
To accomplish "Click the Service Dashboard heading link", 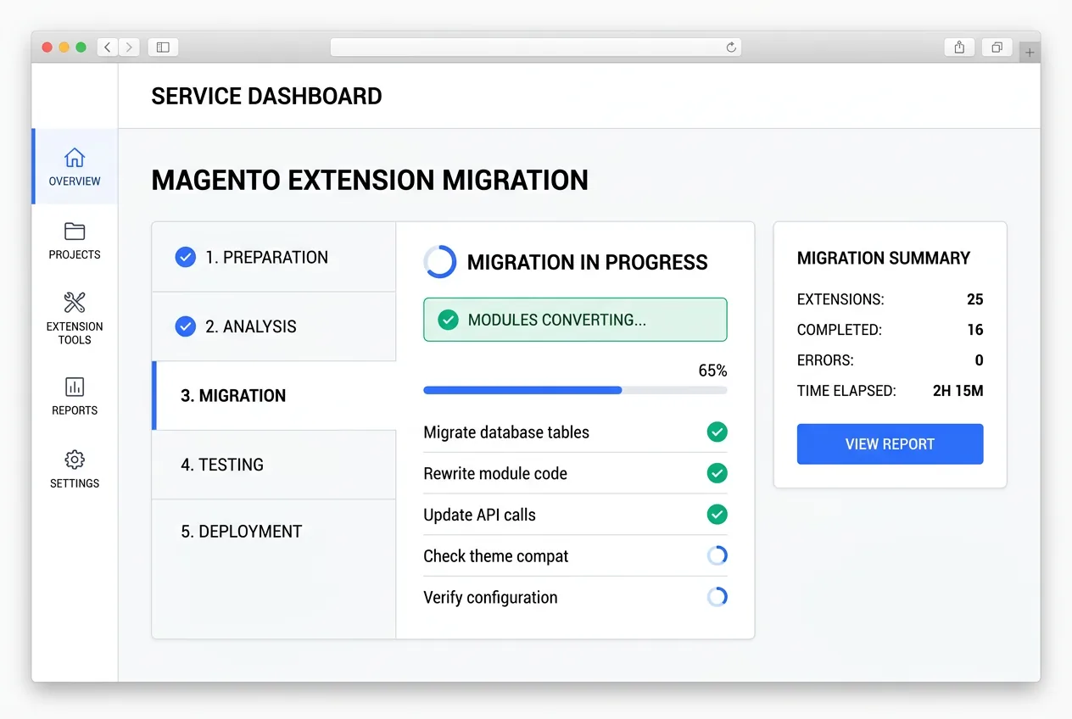I will tap(266, 96).
